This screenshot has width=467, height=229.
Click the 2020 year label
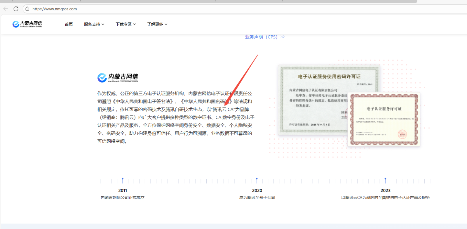click(257, 190)
